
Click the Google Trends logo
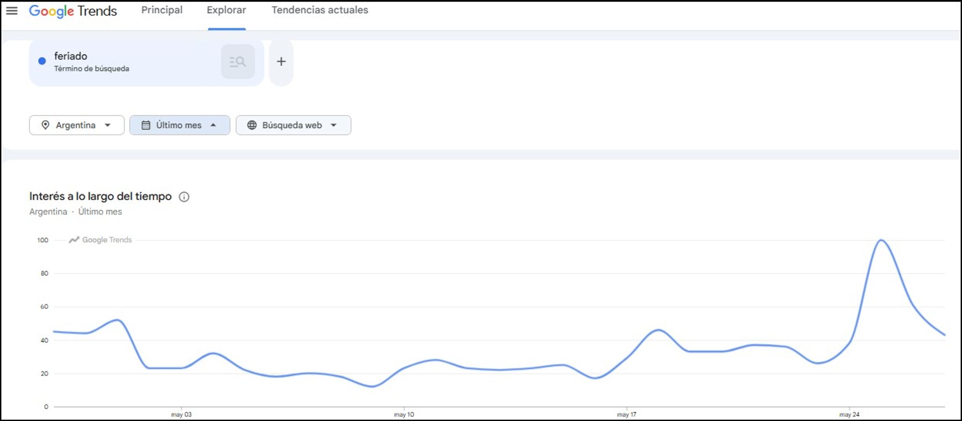click(x=73, y=11)
